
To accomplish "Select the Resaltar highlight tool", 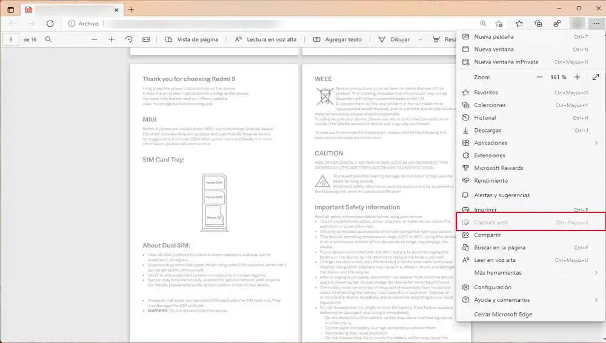I will pos(444,39).
